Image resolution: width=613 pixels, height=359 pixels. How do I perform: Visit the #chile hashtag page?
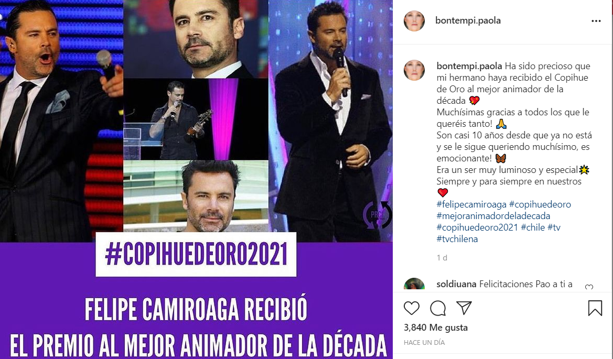pos(533,227)
